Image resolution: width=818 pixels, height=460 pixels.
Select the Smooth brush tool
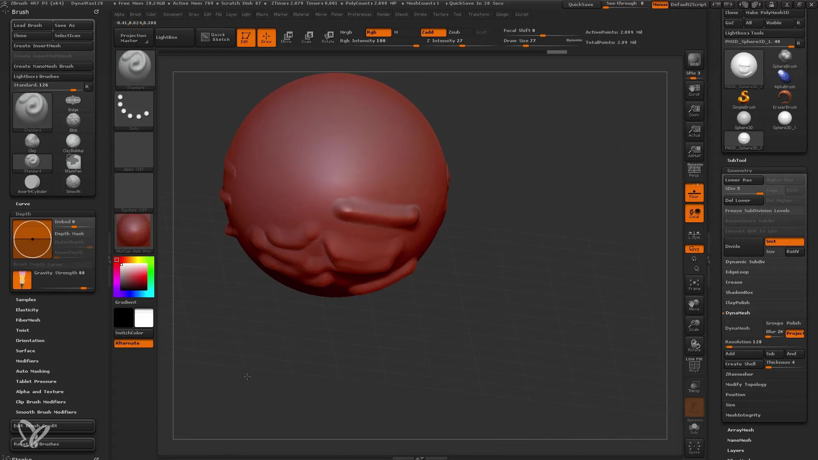(74, 182)
